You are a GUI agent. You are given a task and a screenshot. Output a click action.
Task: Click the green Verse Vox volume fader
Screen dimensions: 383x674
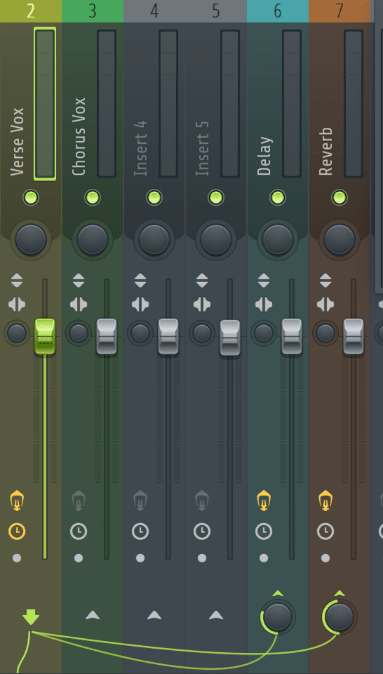tap(45, 336)
